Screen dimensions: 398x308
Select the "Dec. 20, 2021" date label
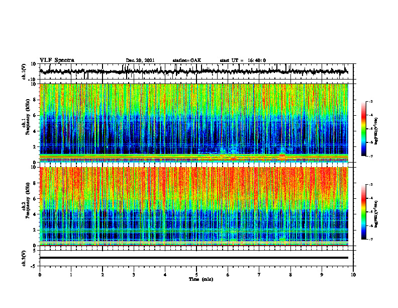pos(140,60)
